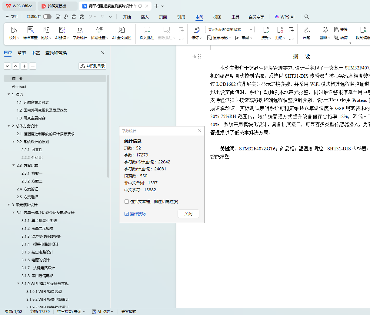Image resolution: width=370 pixels, height=315 pixels.
Task: Jump to 2.4 方案论证 heading
Action: [x=27, y=189]
